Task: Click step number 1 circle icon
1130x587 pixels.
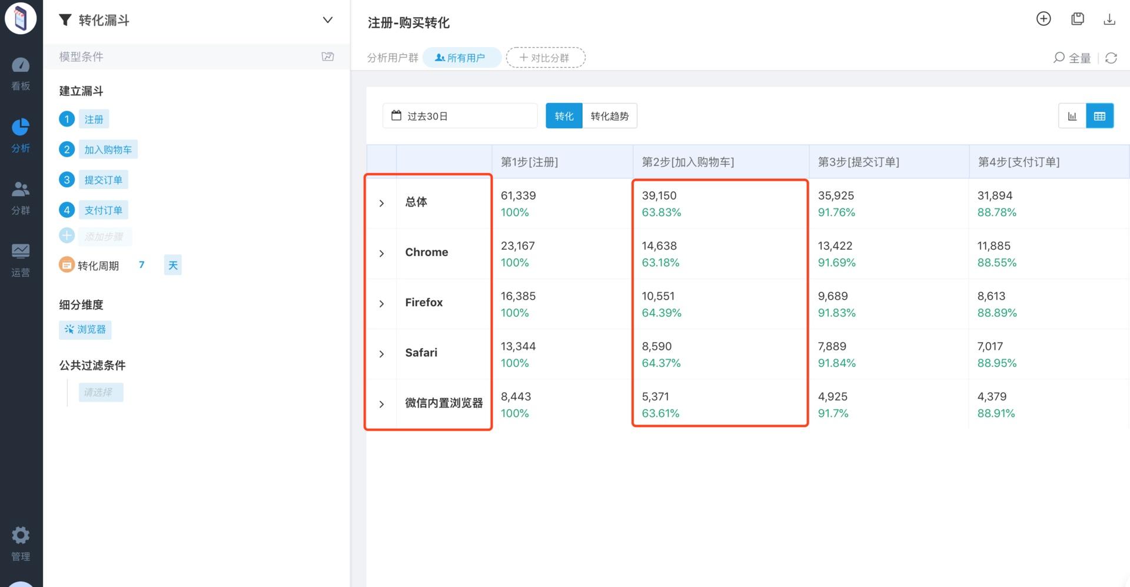Action: 67,119
